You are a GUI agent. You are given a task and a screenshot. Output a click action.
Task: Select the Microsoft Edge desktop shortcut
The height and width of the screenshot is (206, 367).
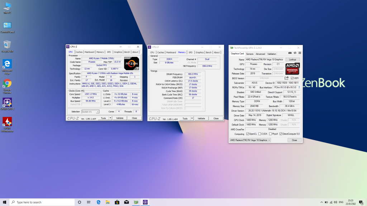(7, 67)
